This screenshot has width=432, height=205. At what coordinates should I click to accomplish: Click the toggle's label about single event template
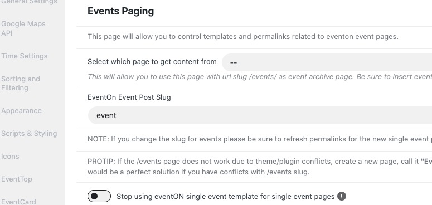click(x=225, y=197)
